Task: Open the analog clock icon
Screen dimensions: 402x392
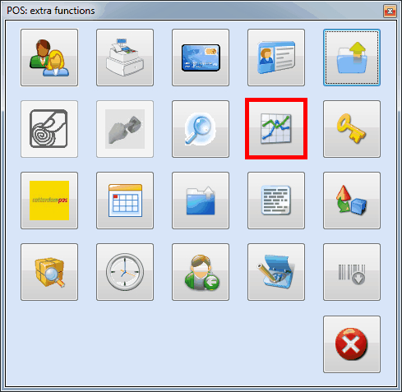Action: coord(125,272)
